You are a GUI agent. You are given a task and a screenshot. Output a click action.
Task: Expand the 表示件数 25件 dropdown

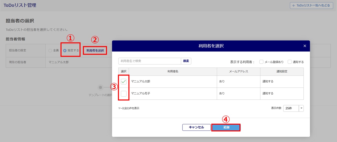[301, 108]
